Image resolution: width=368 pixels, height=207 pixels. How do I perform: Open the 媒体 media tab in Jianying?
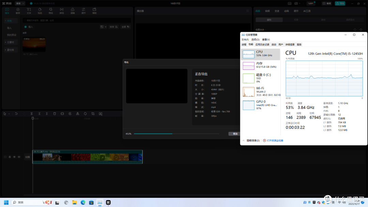tap(7, 11)
